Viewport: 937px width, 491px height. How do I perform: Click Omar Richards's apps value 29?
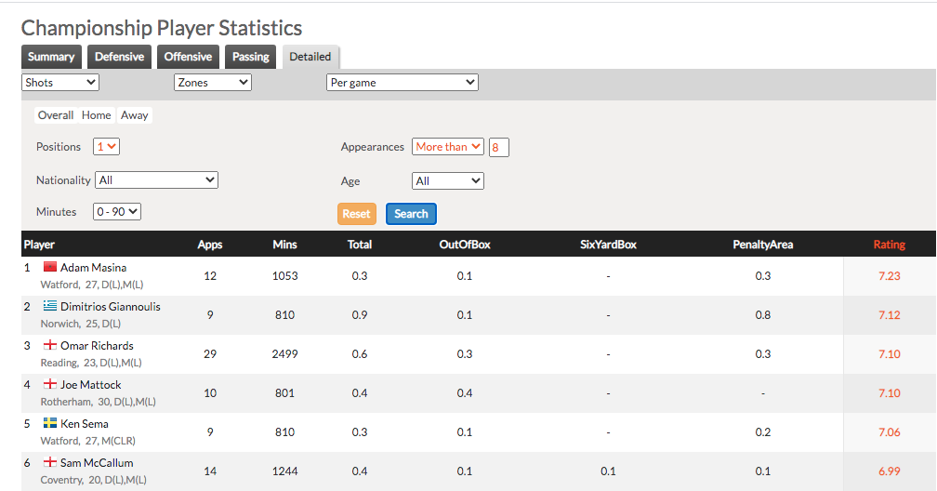click(x=210, y=354)
